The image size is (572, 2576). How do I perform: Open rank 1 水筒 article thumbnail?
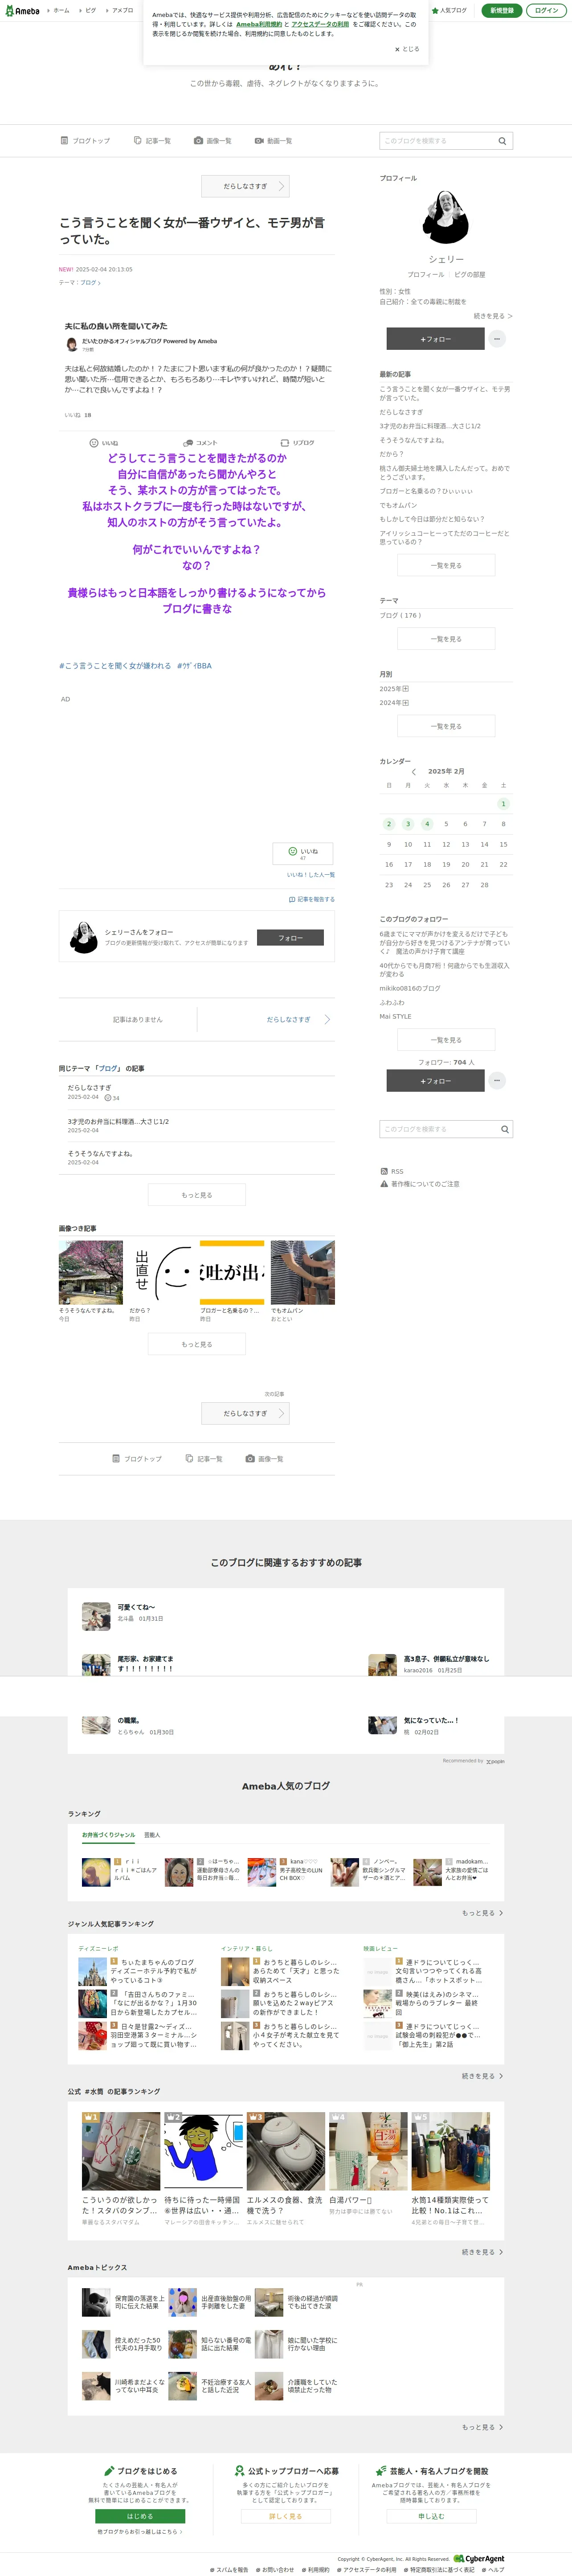121,2151
